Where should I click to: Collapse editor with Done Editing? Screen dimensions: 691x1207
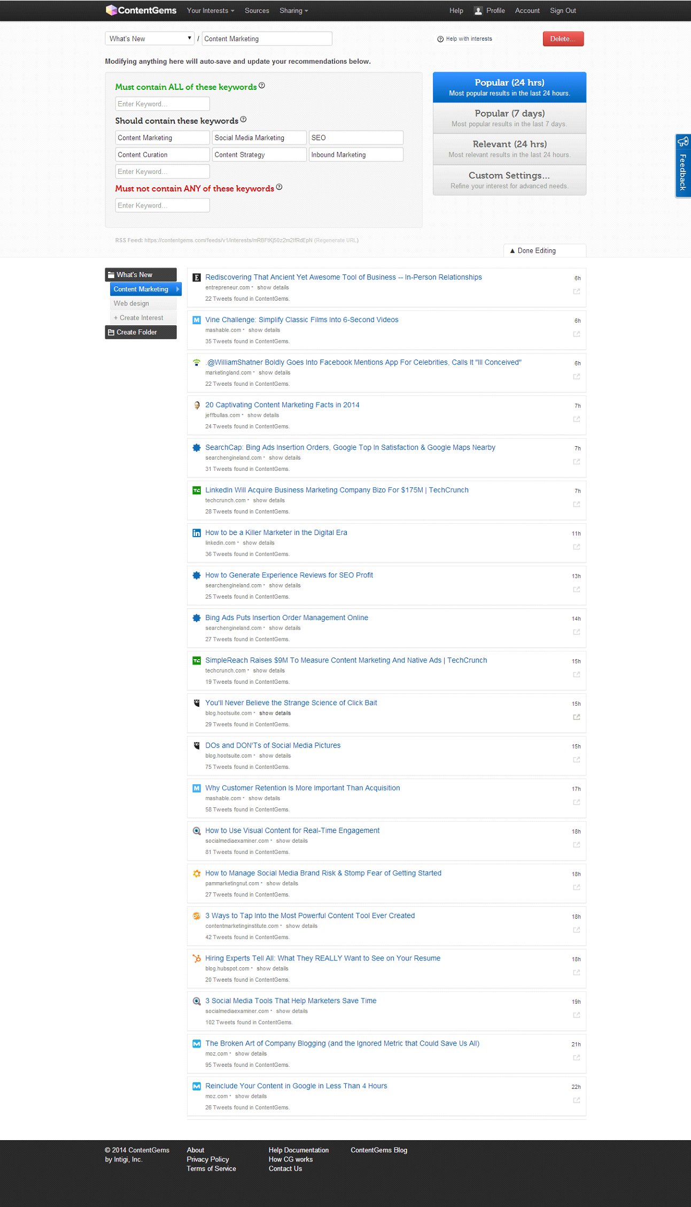[x=545, y=250]
